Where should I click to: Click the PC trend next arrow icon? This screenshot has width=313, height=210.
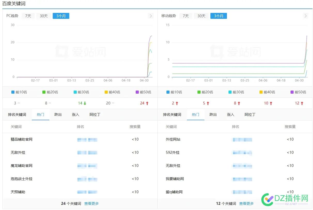click(x=151, y=16)
